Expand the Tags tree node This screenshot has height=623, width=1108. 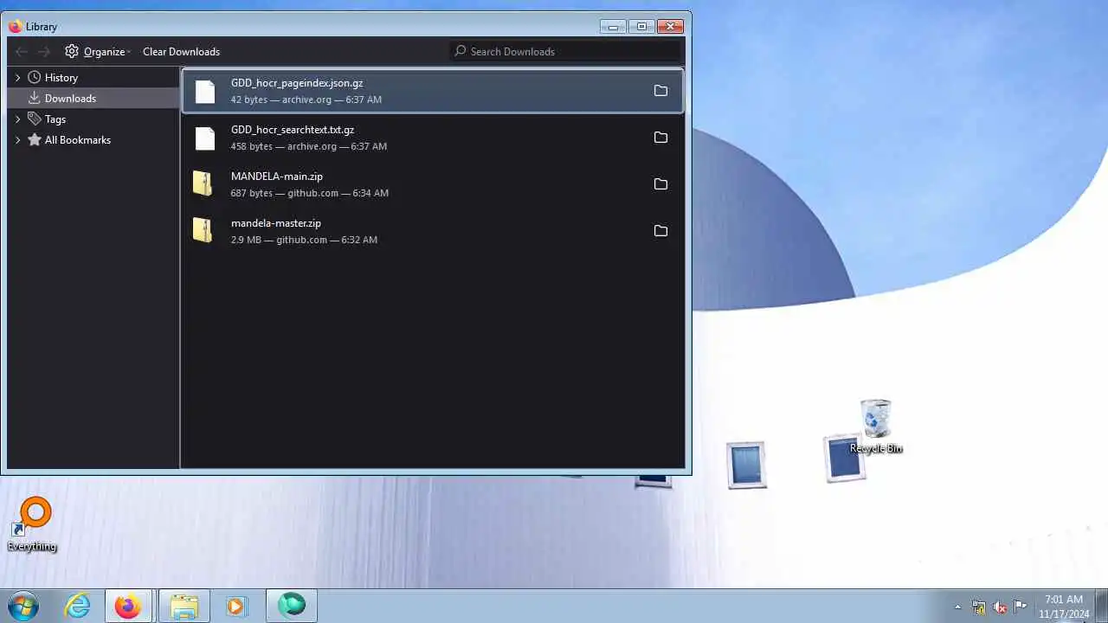click(17, 119)
